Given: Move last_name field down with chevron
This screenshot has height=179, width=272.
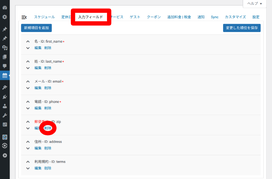Looking at the screenshot, I should (x=28, y=68).
